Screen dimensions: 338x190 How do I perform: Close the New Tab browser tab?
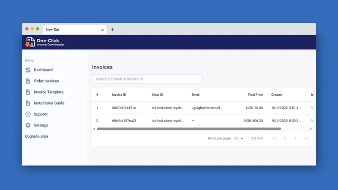tap(102, 30)
